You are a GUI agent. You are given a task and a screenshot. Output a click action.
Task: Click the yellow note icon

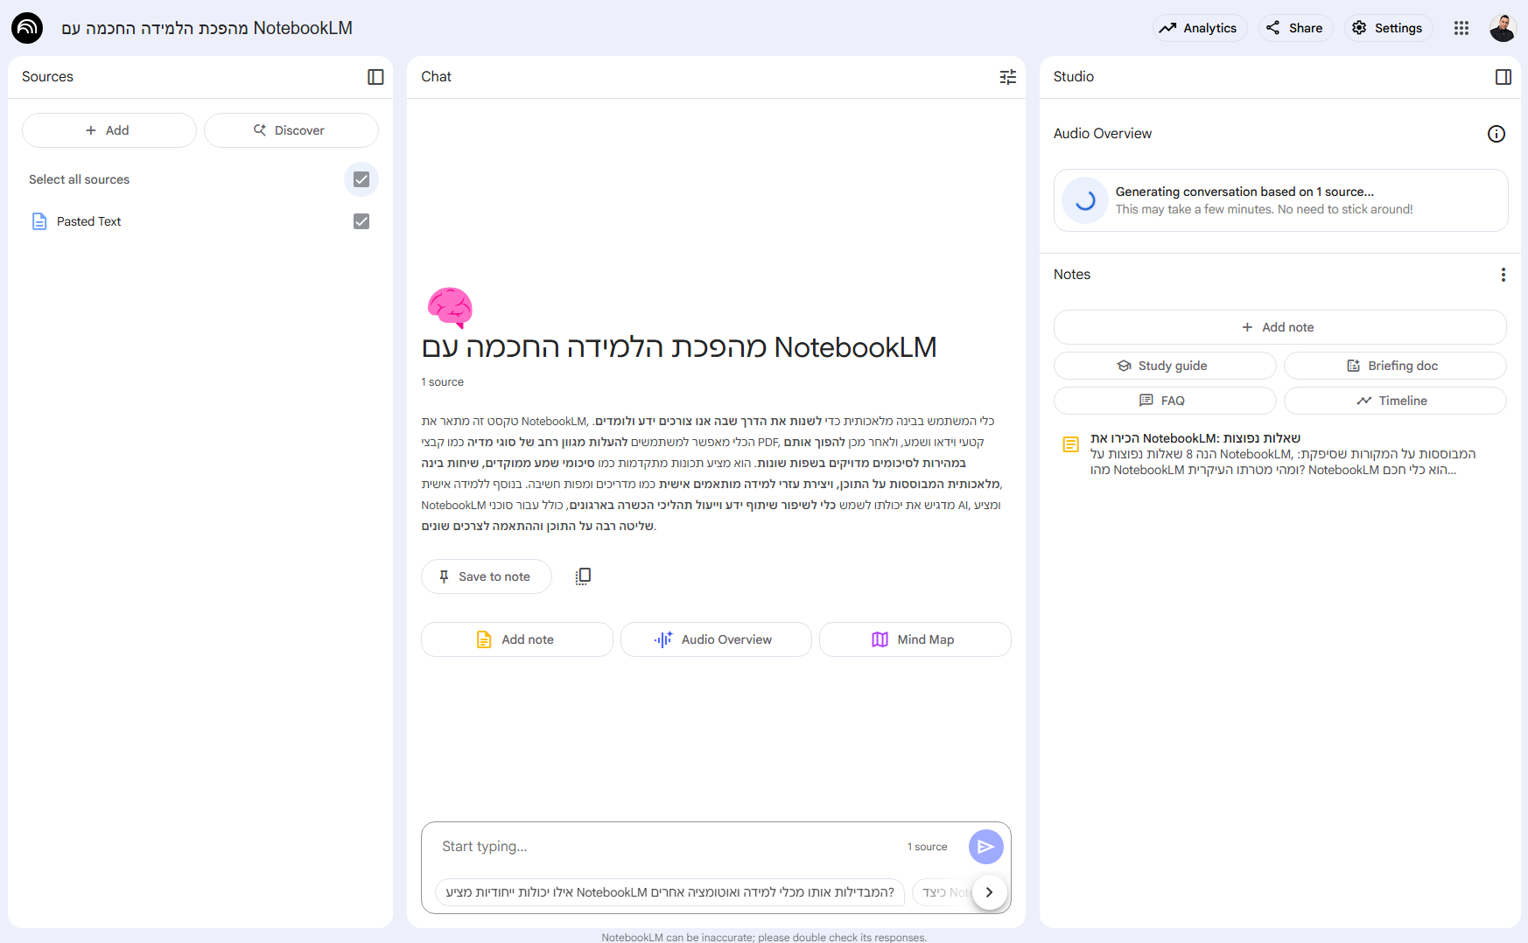[x=1070, y=444]
